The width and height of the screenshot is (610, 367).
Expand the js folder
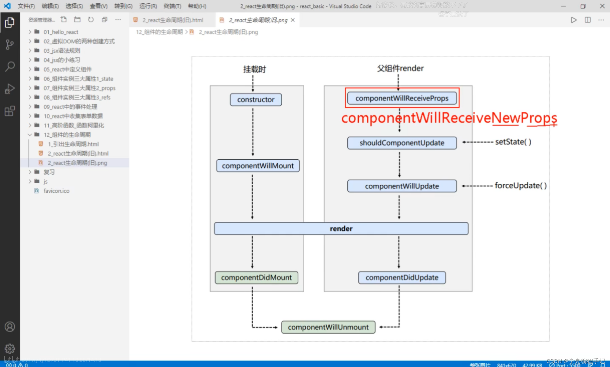tap(75, 181)
